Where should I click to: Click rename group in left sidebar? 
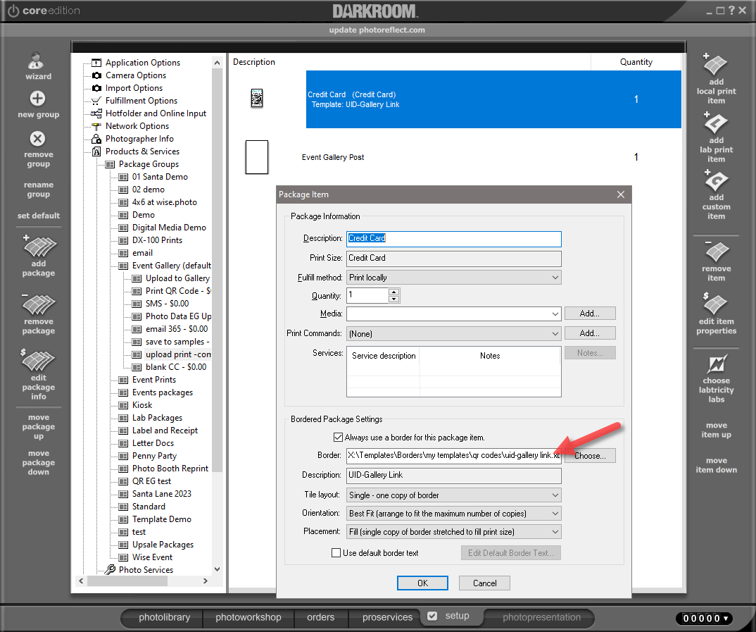pyautogui.click(x=38, y=189)
